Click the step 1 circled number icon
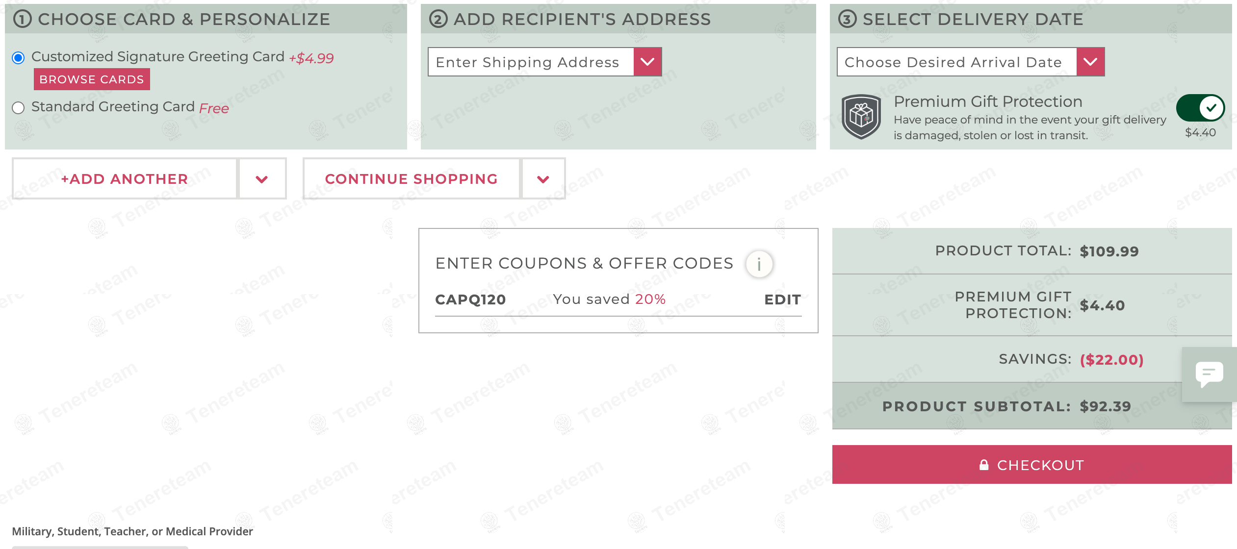 tap(22, 19)
